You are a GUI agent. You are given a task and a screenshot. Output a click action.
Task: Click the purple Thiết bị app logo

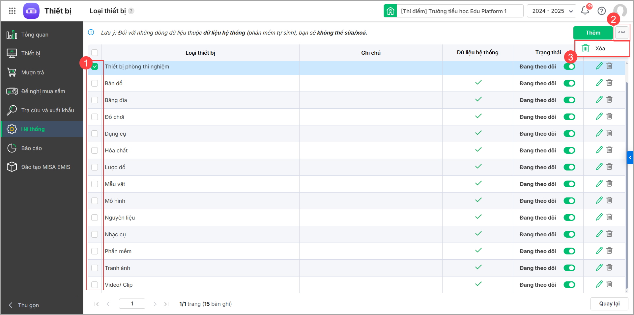31,11
